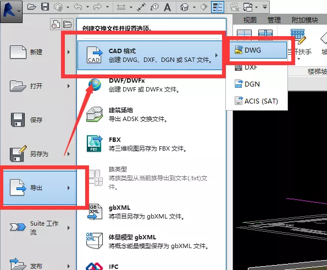
Task: Show the Recent Documents list icon
Action: pos(56,24)
